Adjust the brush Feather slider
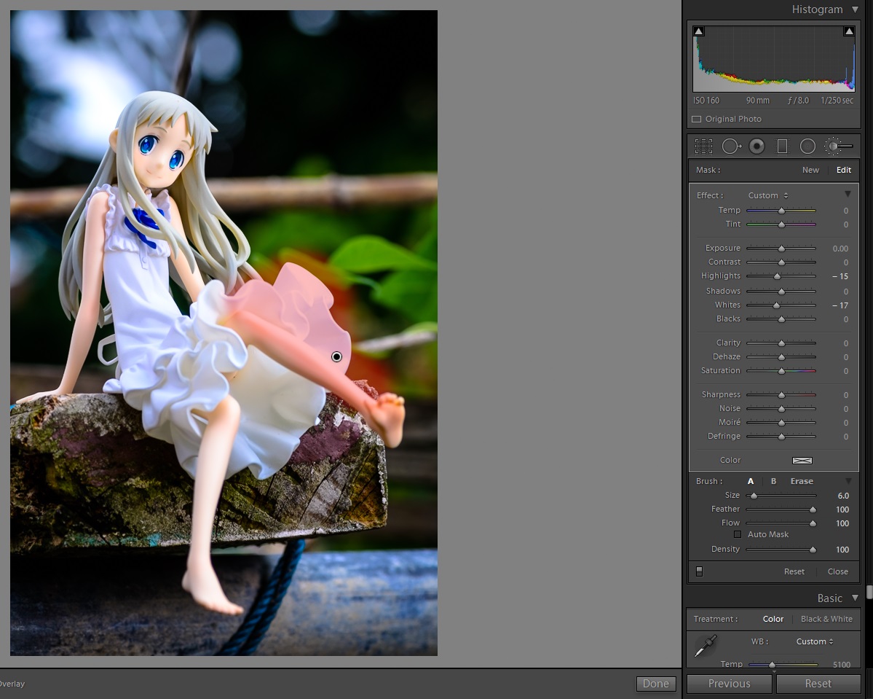This screenshot has width=873, height=699. pyautogui.click(x=813, y=509)
